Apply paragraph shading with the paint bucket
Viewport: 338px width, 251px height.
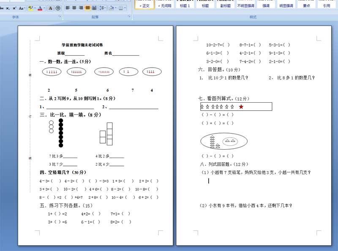point(111,8)
